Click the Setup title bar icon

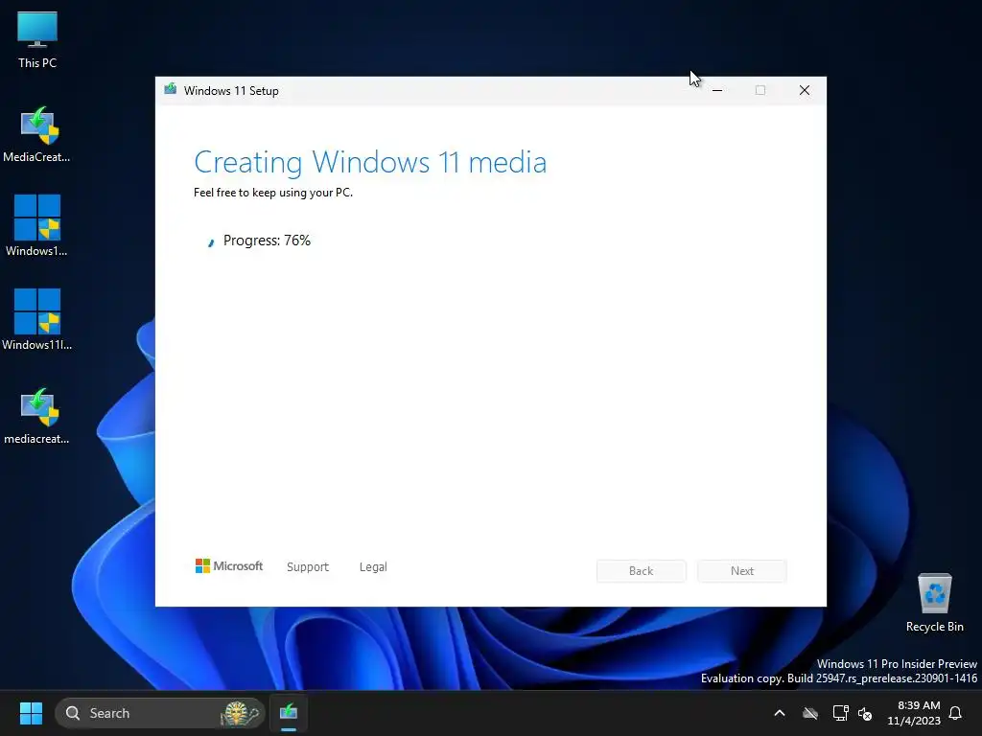[171, 89]
